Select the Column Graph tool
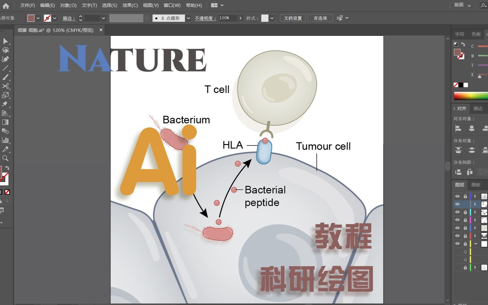 pyautogui.click(x=5, y=140)
